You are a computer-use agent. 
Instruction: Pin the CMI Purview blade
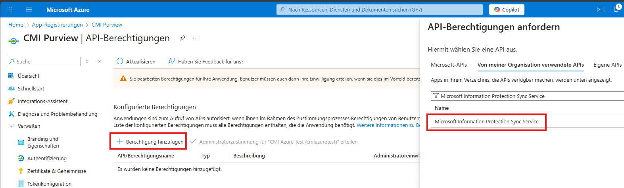click(x=182, y=38)
